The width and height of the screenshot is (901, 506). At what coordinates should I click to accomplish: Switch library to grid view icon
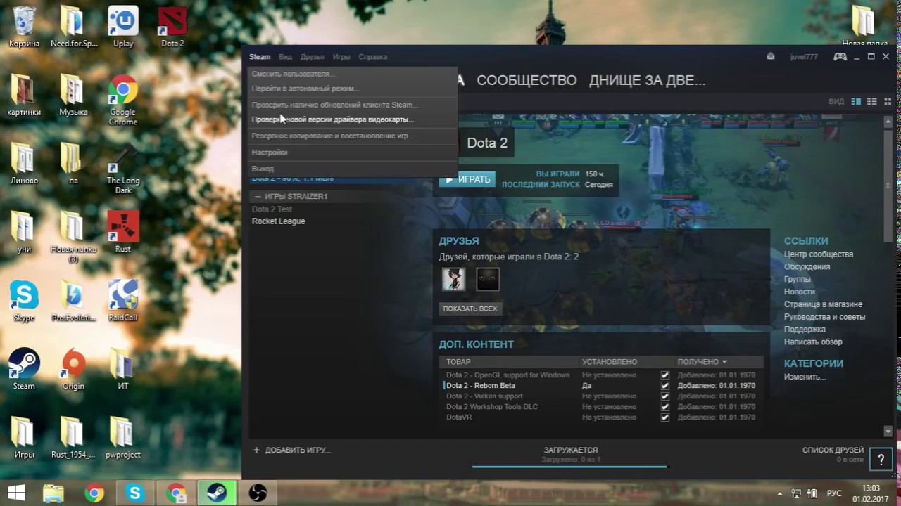click(x=887, y=101)
